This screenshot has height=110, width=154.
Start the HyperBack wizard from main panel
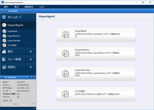coord(95,34)
